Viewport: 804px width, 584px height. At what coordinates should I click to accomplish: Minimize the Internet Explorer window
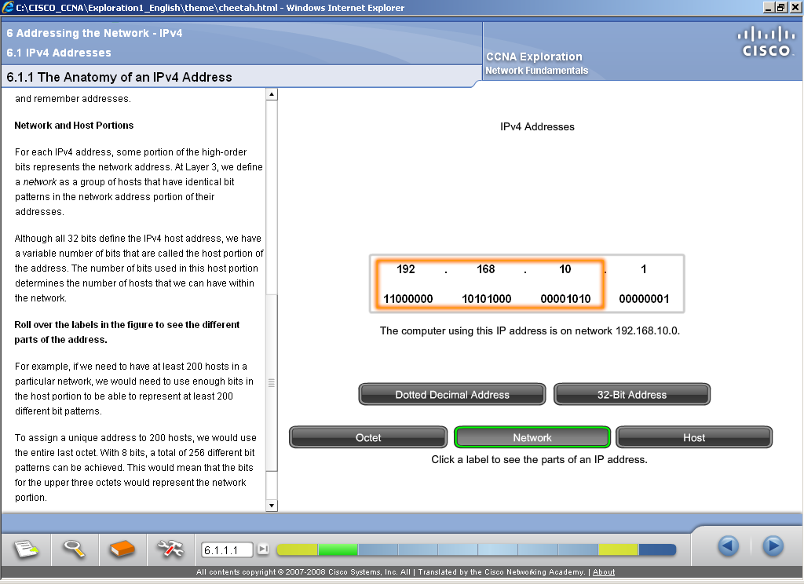click(769, 7)
